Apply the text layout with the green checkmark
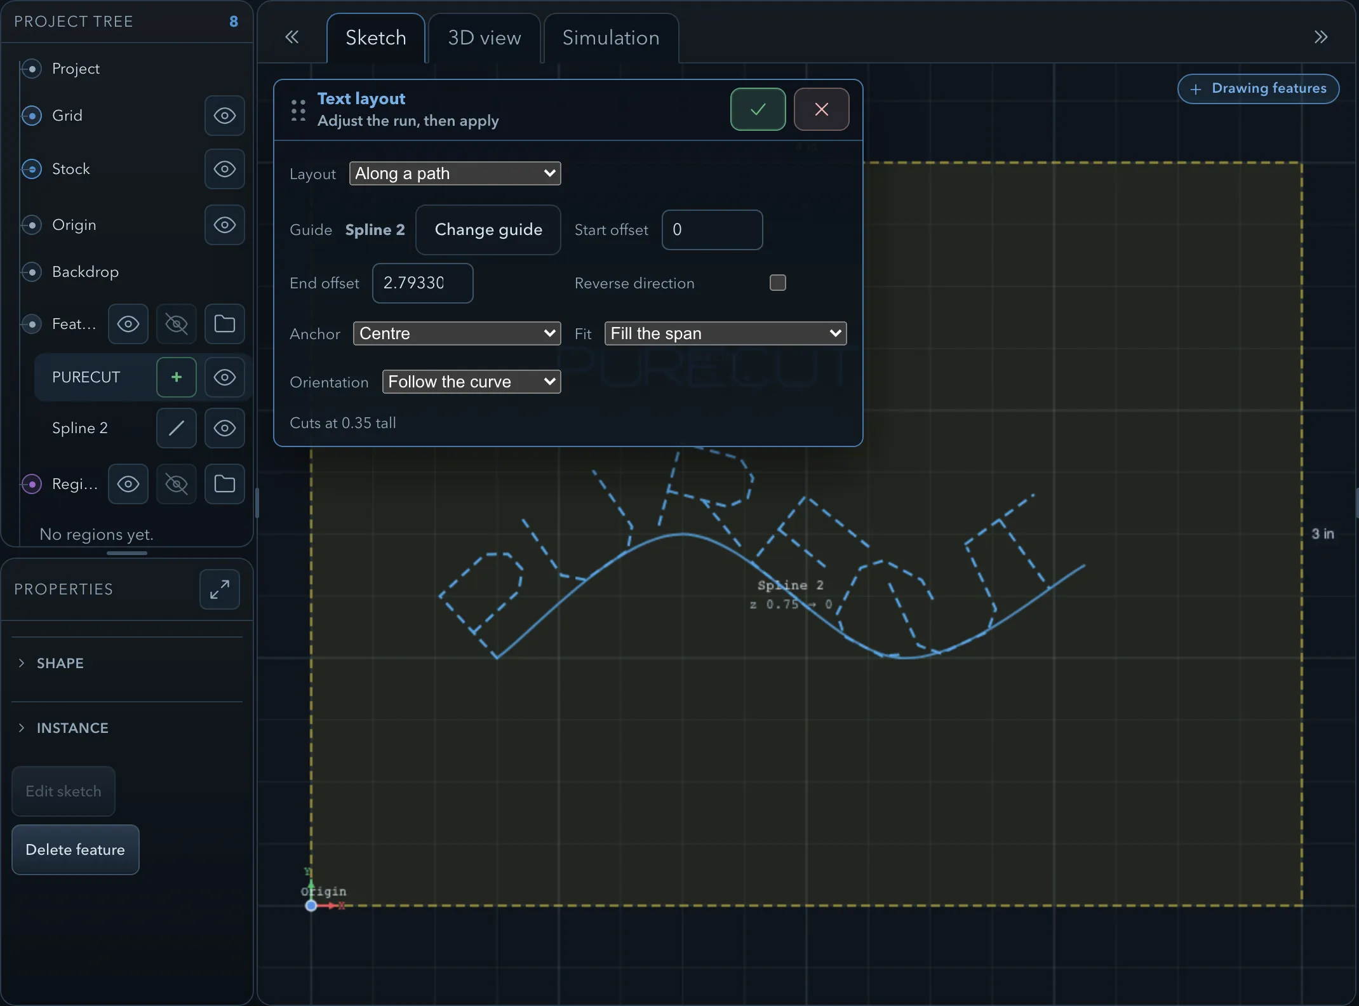 point(758,109)
